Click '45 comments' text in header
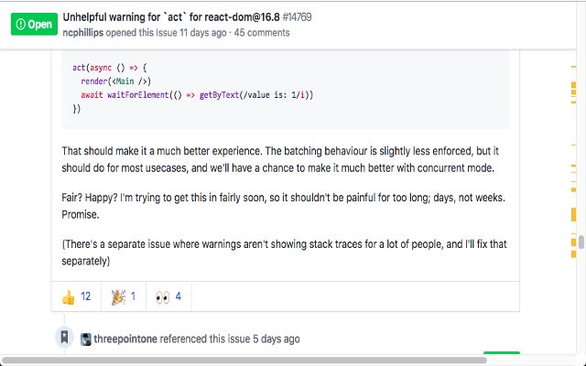Screen dimensions: 586x366 point(262,33)
